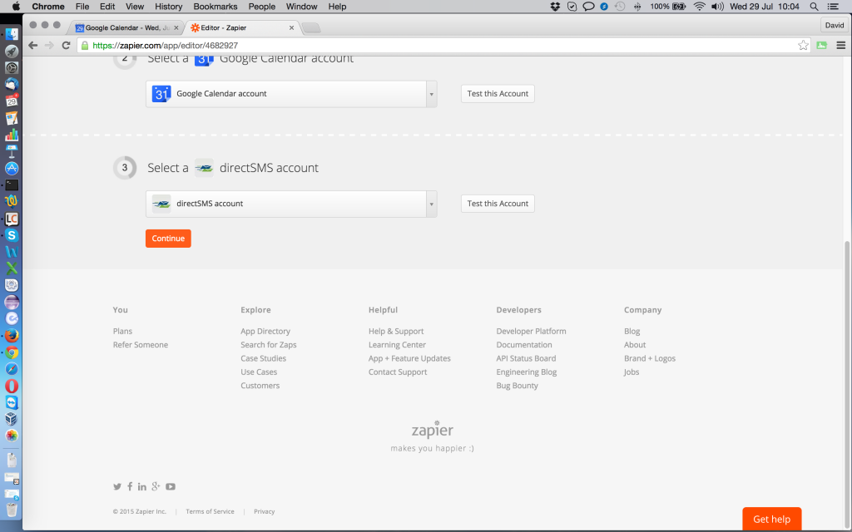Open the File menu

tap(82, 7)
